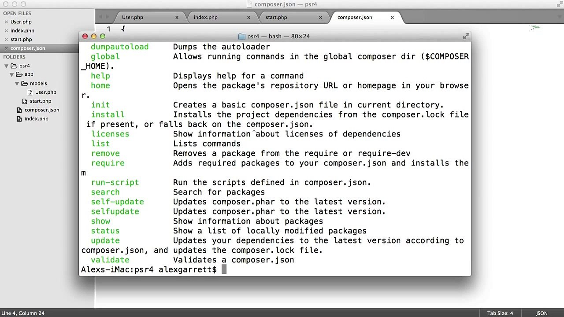Click the 'require' command name in the terminal

[108, 163]
